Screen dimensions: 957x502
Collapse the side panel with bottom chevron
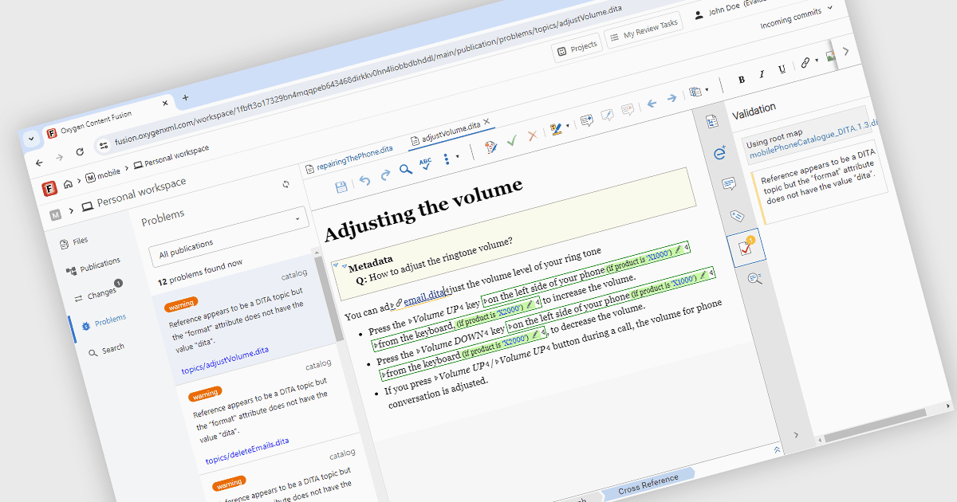tap(796, 435)
